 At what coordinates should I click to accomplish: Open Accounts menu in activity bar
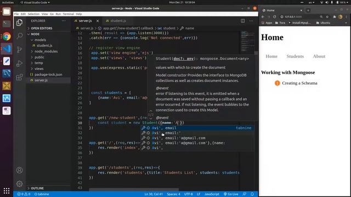coord(20,170)
